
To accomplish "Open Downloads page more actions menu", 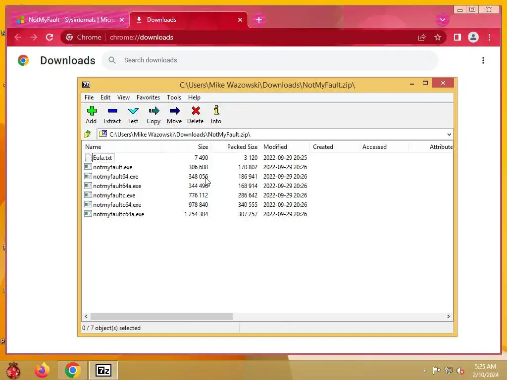I will 483,60.
